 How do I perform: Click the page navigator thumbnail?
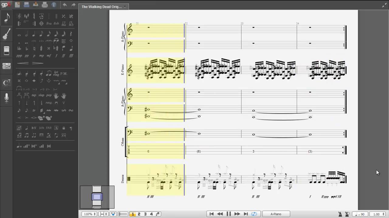point(97,197)
